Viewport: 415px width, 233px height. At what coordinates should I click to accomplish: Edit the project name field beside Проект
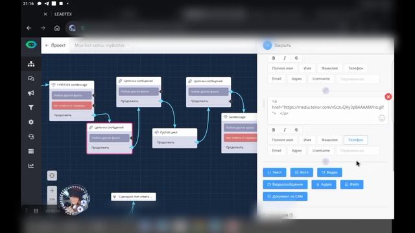point(101,45)
